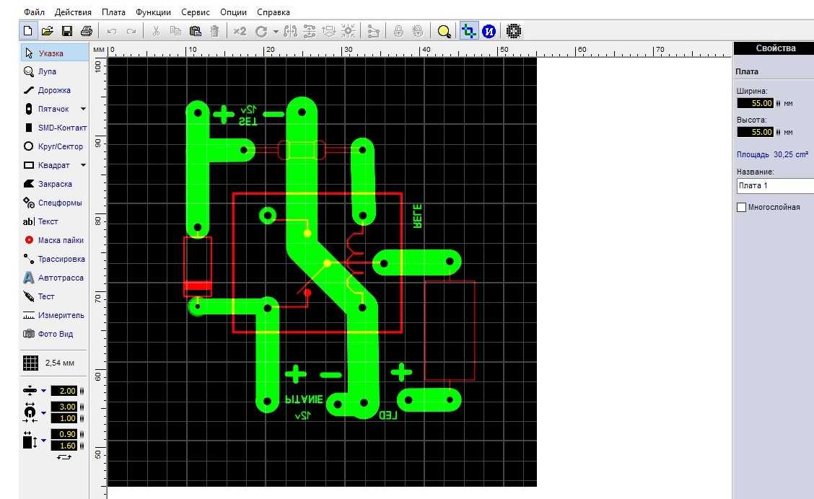Screen dimensions: 814x499
Task: Select the Дорожка (track) tool
Action: click(53, 90)
